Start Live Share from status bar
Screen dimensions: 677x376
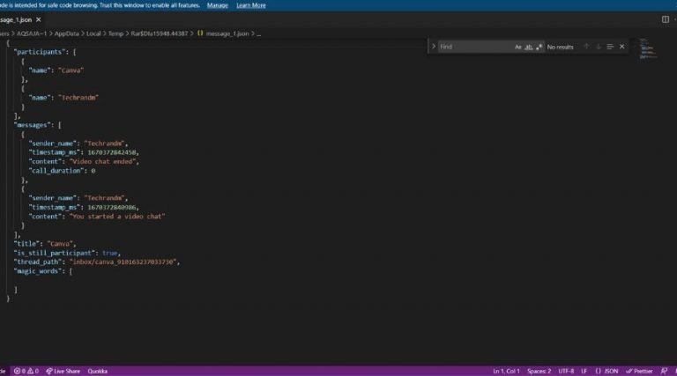[x=63, y=372]
